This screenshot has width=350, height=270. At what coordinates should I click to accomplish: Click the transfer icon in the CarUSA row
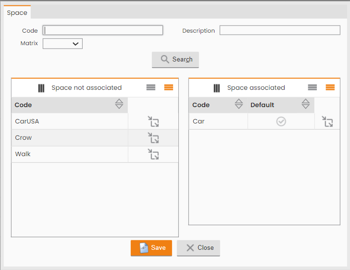point(153,122)
